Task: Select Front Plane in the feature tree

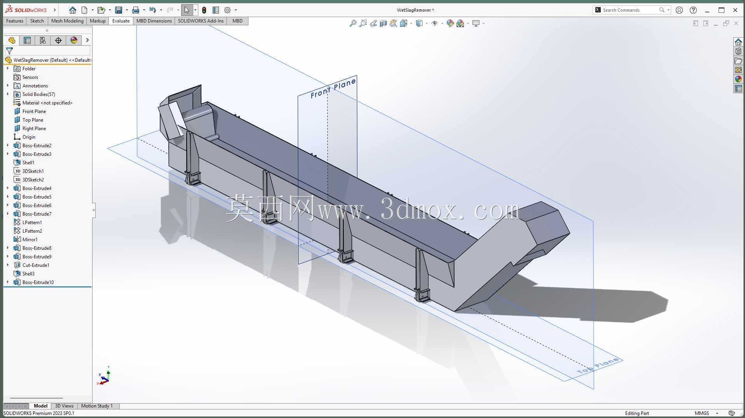Action: tap(34, 111)
